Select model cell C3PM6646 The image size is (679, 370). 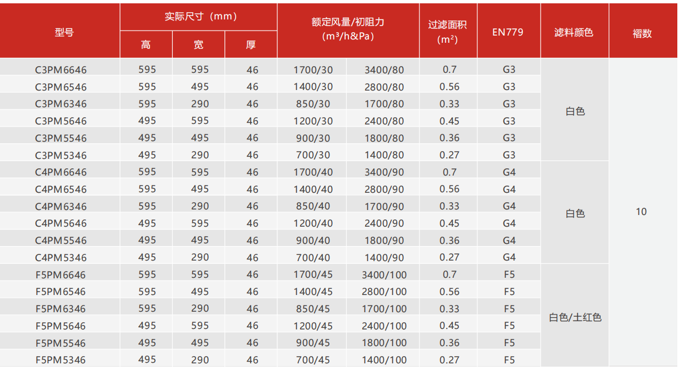pos(61,70)
